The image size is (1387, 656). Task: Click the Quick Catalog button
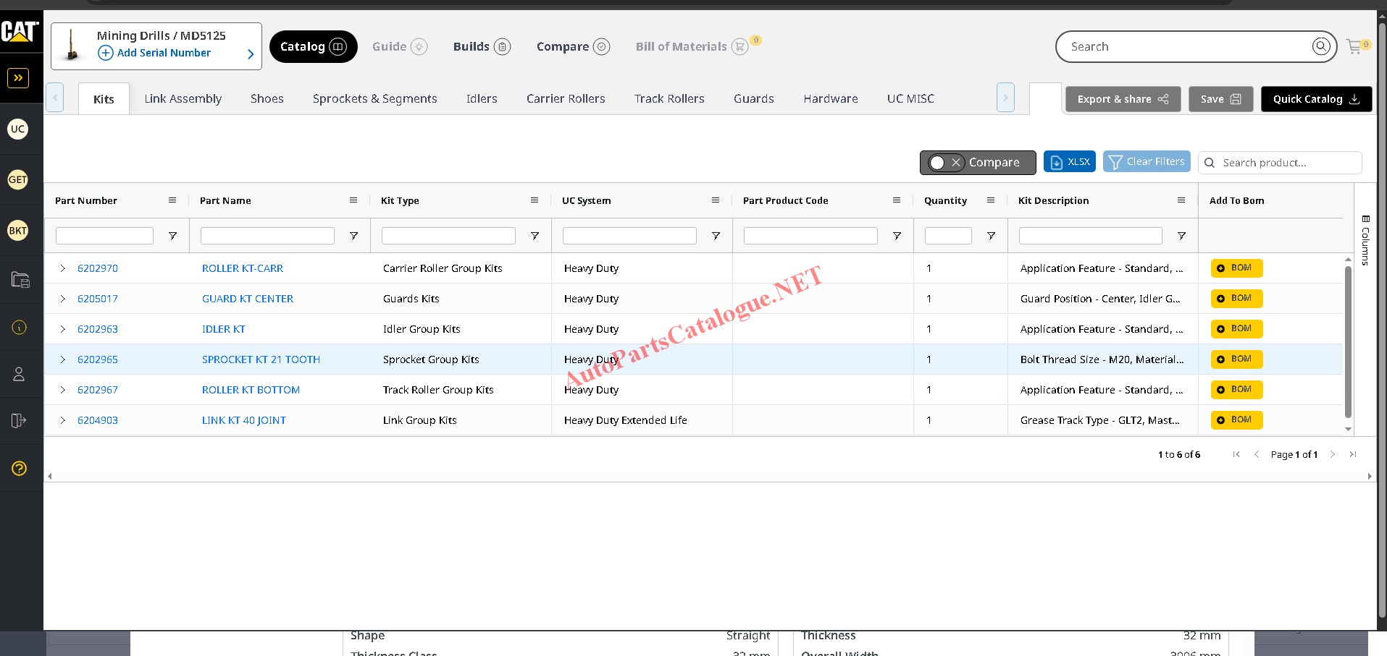[1315, 99]
